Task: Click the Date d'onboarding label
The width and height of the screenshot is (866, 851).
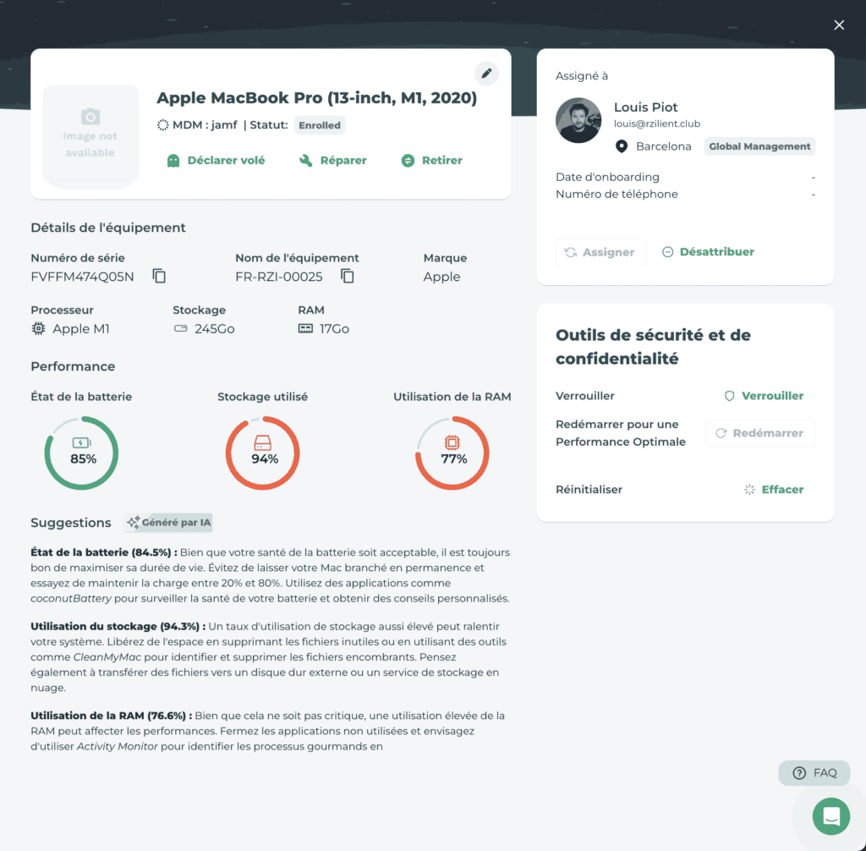Action: point(607,178)
